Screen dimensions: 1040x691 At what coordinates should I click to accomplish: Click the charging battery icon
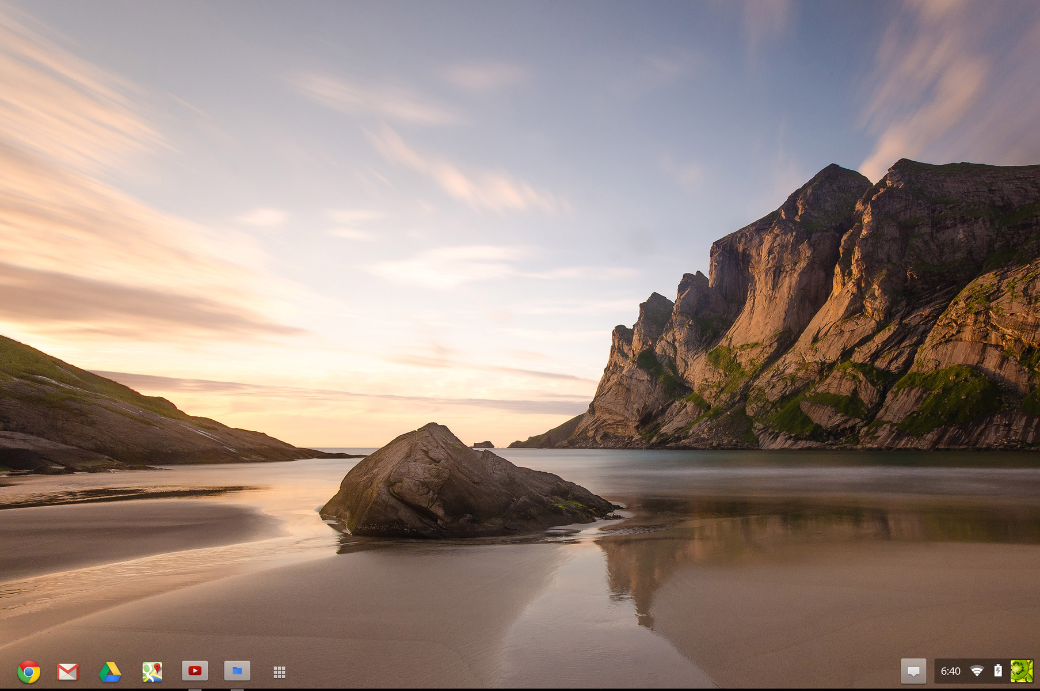(x=998, y=671)
